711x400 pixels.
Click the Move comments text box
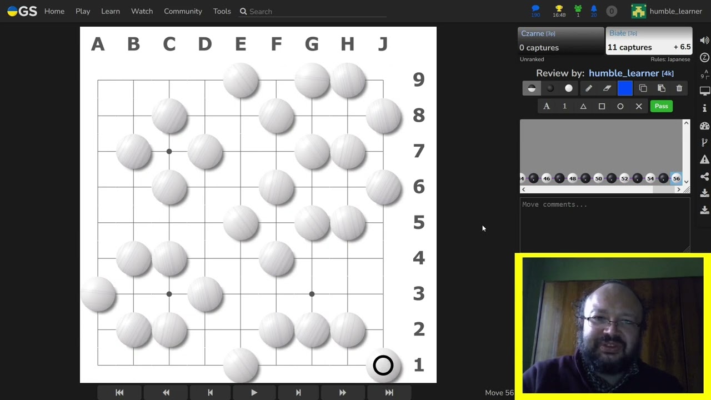click(605, 225)
